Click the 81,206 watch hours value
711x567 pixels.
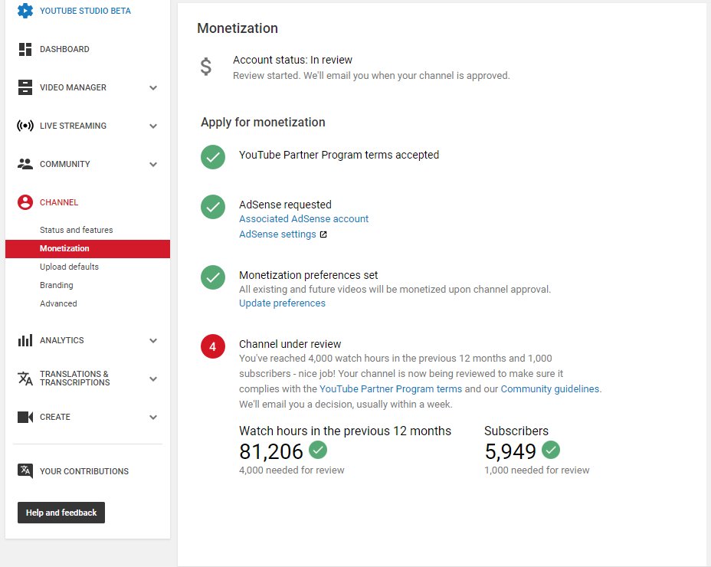point(270,451)
